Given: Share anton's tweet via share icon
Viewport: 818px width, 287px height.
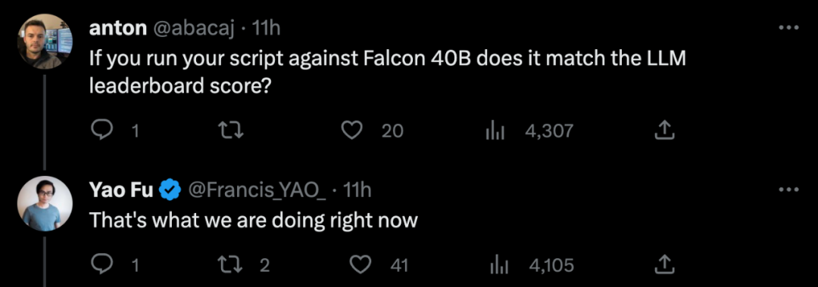Looking at the screenshot, I should coord(665,131).
